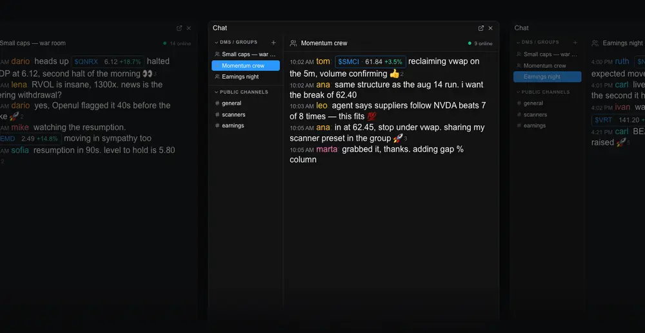645x333 pixels.
Task: Click username ruth in Earnings night chat
Action: pos(622,61)
